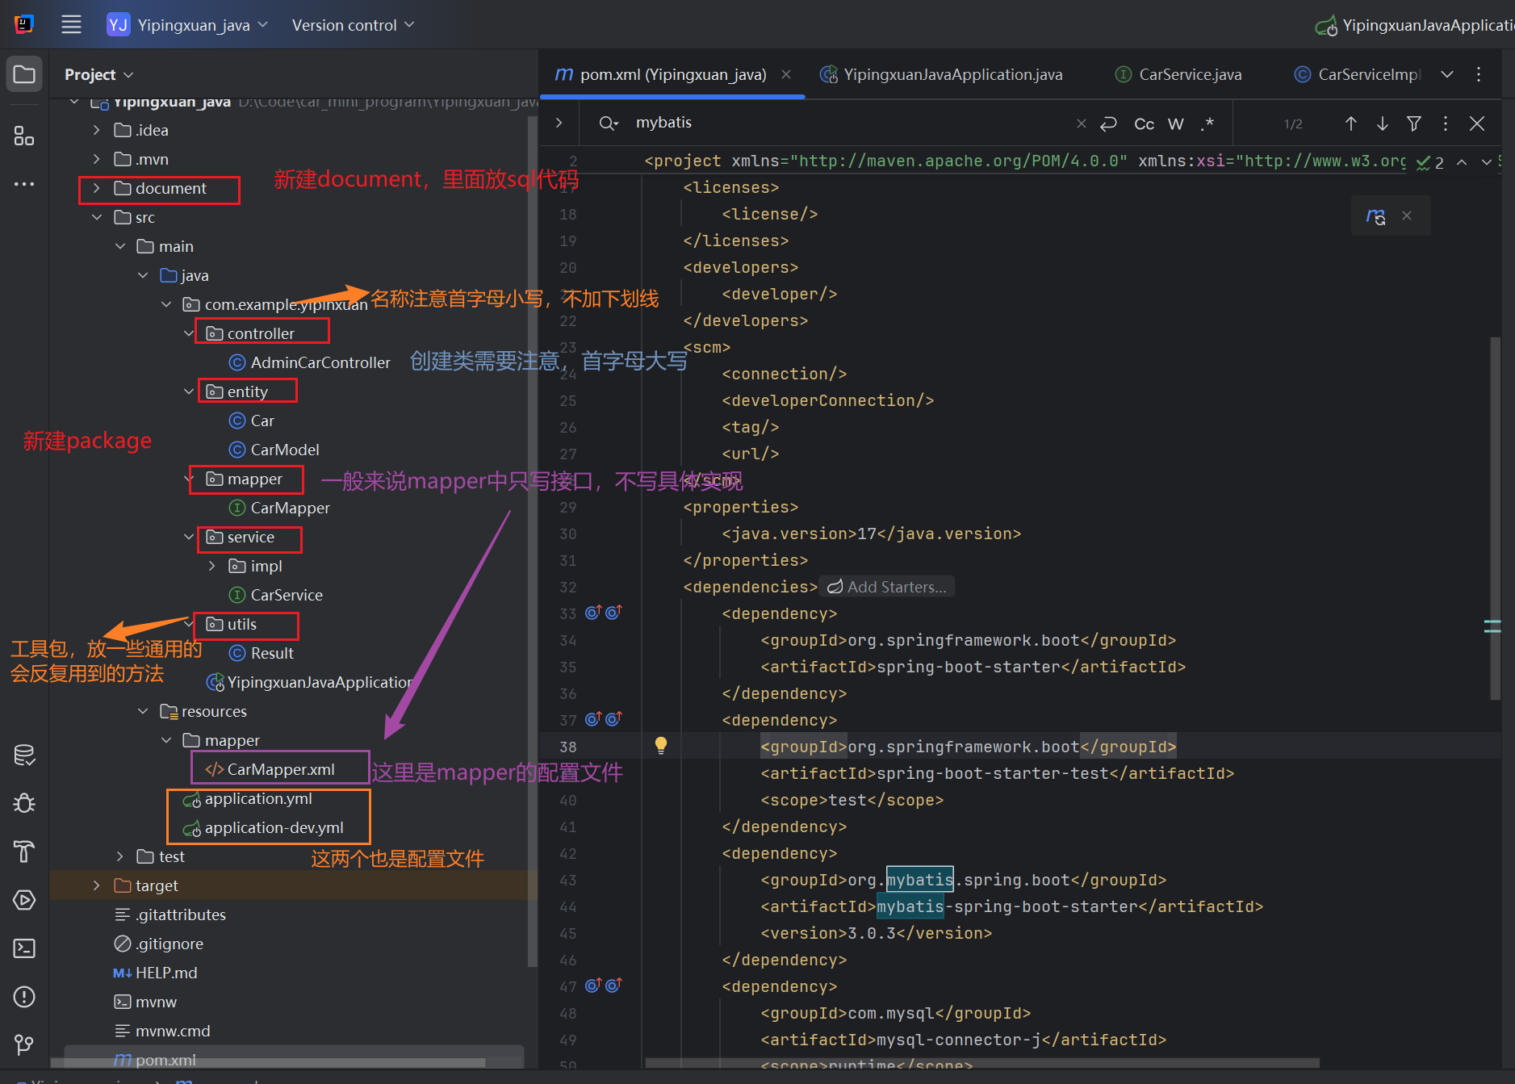
Task: Open the Structure tool window icon
Action: pos(24,136)
